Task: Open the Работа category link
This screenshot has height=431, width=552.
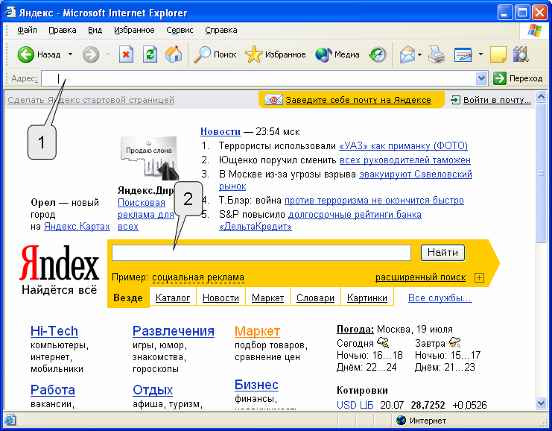Action: 53,390
